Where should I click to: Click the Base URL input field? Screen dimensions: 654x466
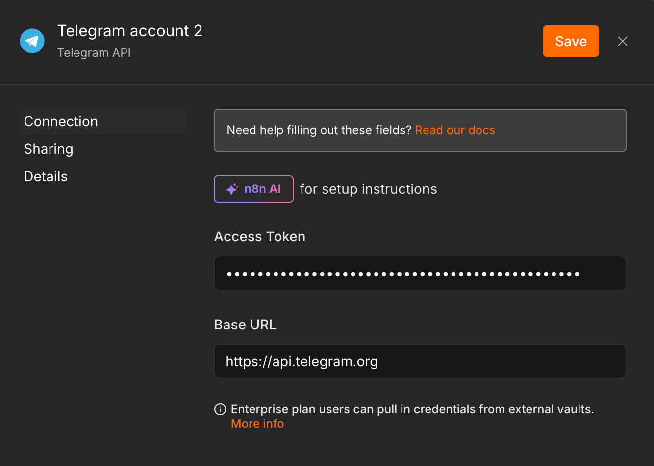click(420, 361)
